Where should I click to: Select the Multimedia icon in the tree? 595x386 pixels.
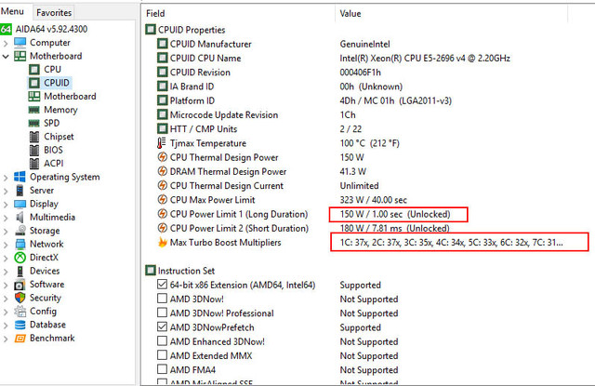pos(19,217)
